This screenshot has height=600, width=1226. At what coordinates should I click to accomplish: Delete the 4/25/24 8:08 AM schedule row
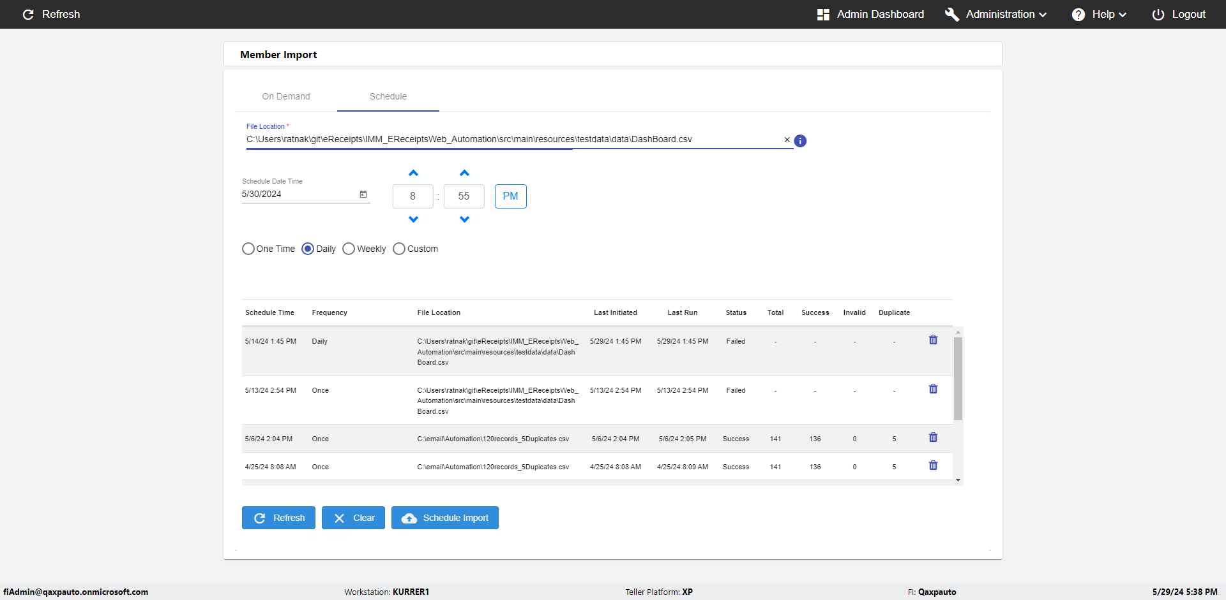933,465
